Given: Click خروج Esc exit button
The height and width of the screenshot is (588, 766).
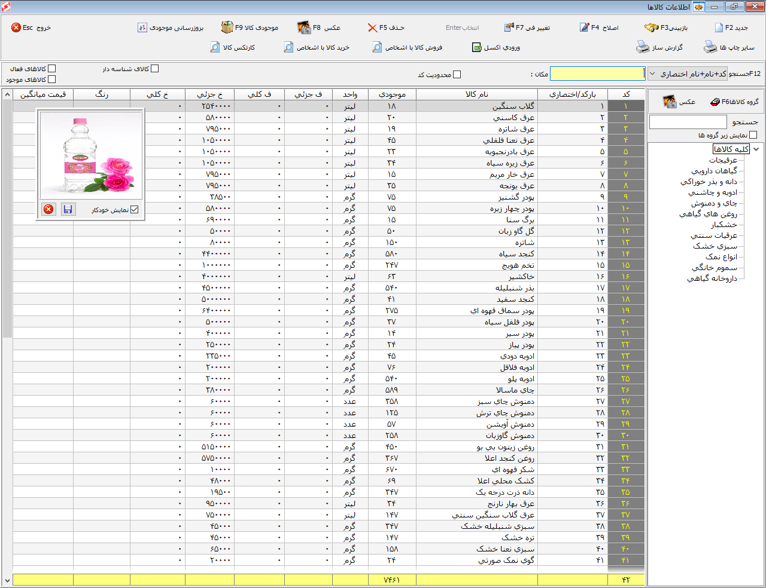Looking at the screenshot, I should point(31,27).
